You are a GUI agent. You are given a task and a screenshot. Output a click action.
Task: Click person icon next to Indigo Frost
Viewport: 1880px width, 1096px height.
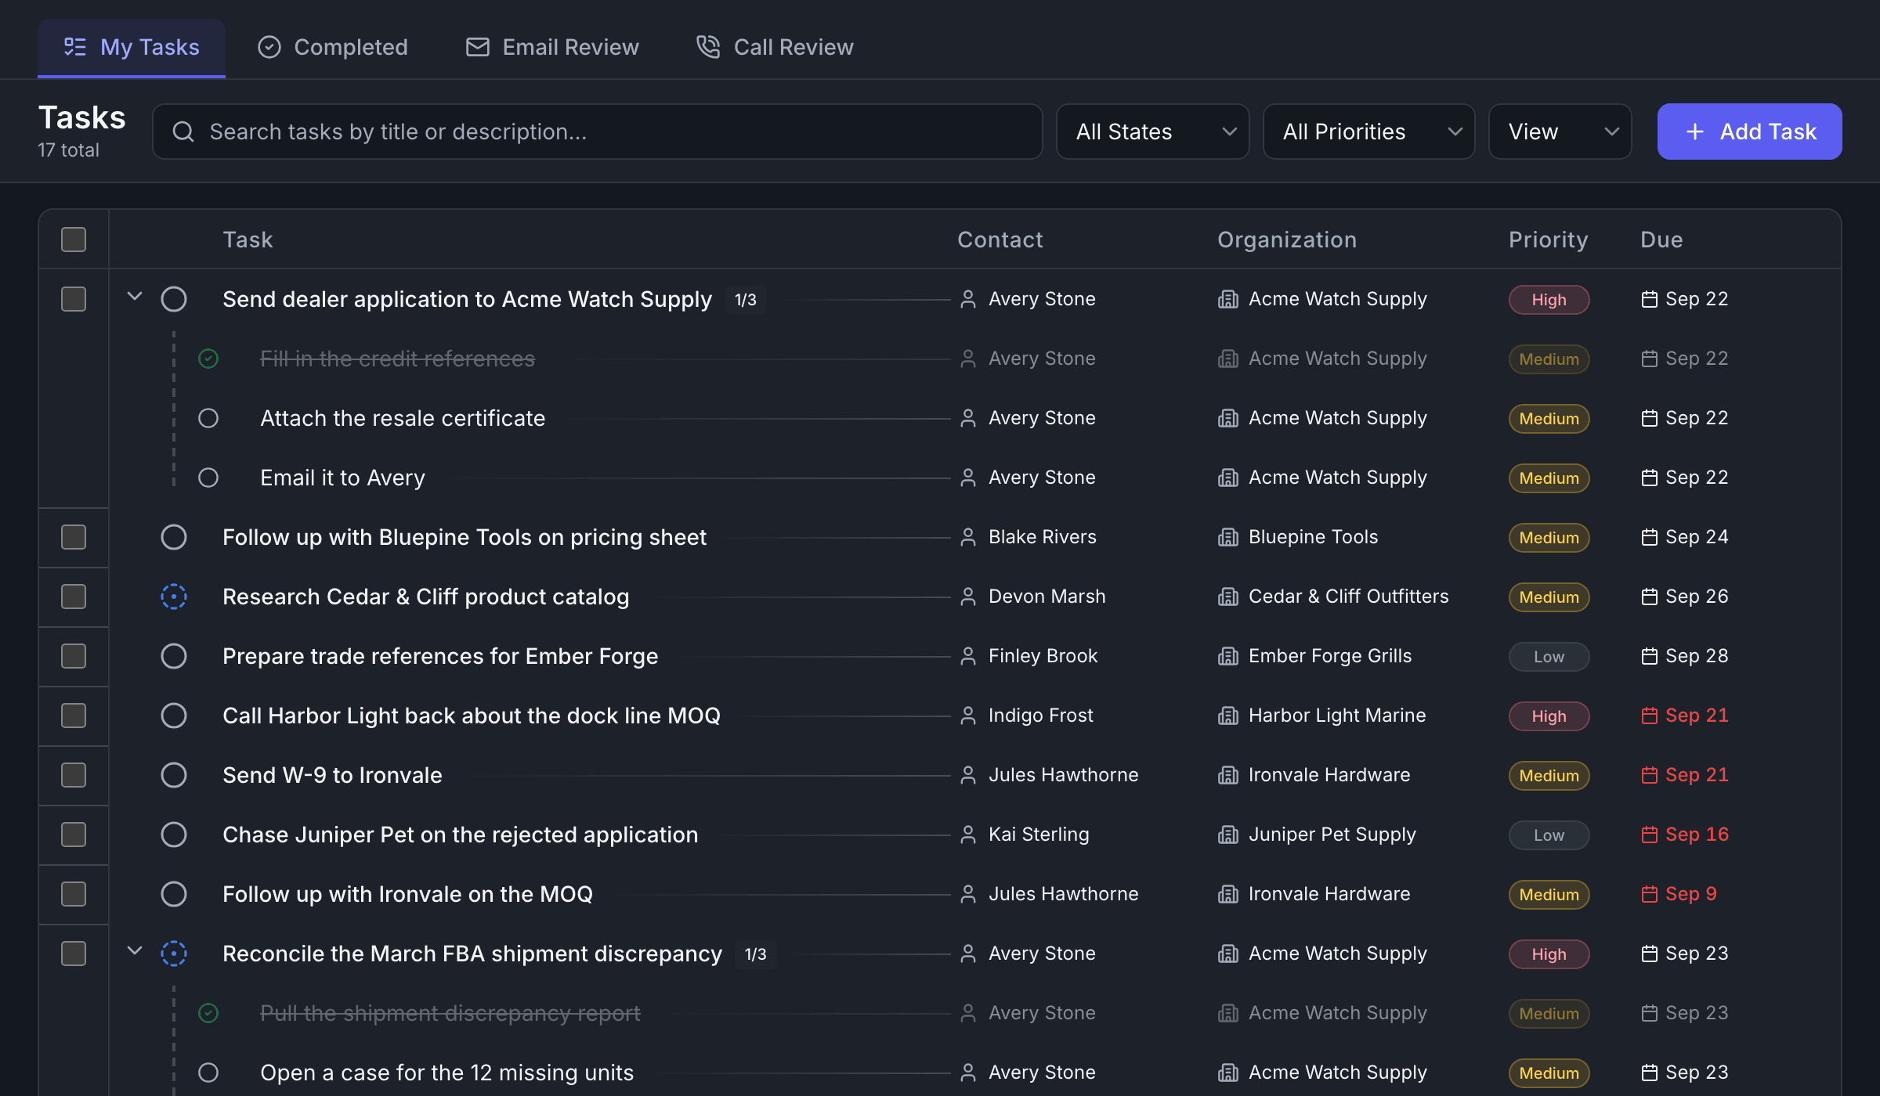pyautogui.click(x=968, y=716)
